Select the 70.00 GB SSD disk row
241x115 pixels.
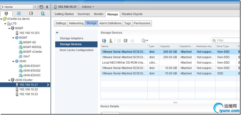171,73
